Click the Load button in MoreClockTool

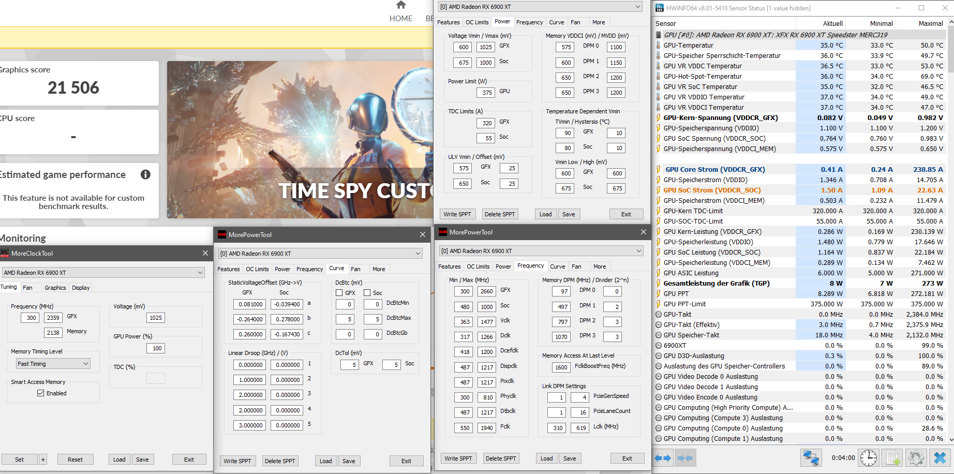(120, 460)
